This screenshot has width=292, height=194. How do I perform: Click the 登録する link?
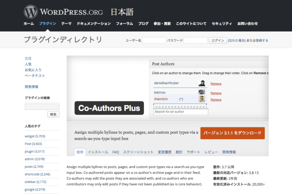262,40
